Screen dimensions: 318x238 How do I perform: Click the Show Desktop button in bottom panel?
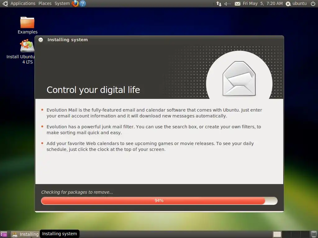4,234
